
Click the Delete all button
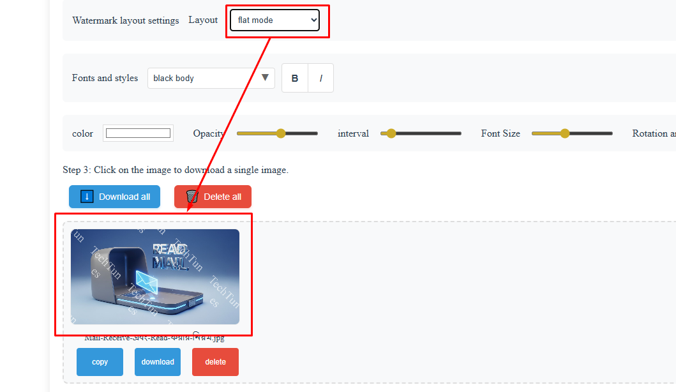point(213,197)
